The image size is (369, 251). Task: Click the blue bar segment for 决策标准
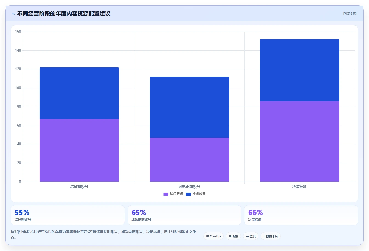coord(300,70)
